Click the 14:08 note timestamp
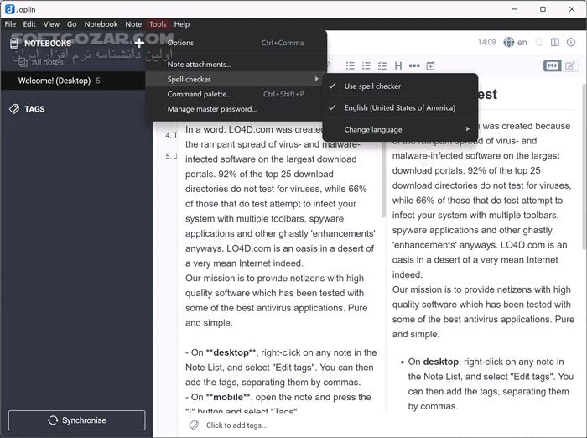The height and width of the screenshot is (438, 587). 486,42
